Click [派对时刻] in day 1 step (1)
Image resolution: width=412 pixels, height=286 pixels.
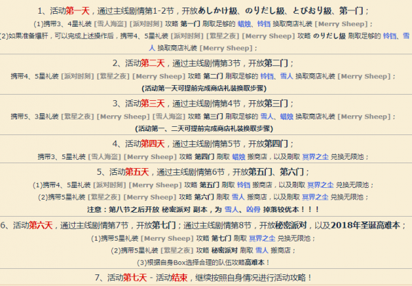pyautogui.click(x=146, y=24)
